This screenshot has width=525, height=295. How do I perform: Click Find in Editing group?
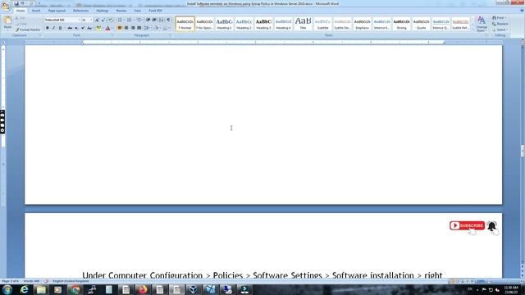[499, 18]
